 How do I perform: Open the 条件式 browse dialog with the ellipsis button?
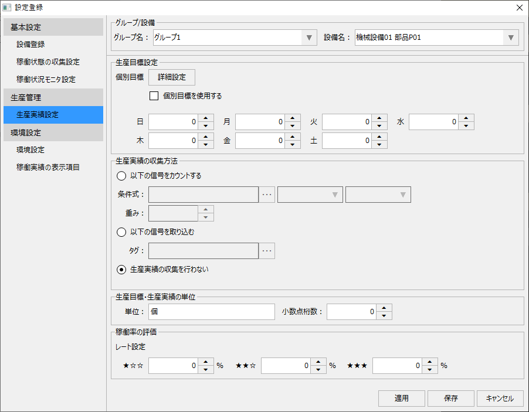267,194
